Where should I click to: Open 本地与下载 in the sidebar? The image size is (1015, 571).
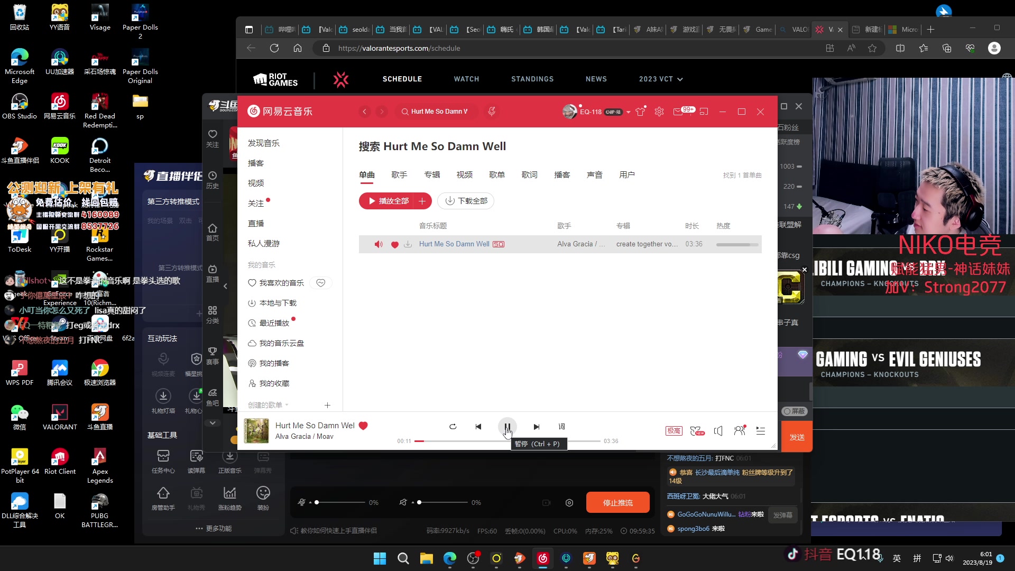[278, 303]
